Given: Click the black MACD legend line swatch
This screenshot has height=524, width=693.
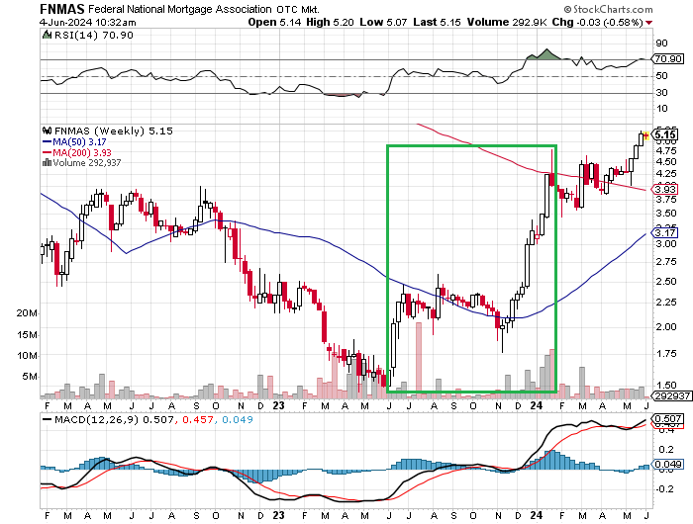Looking at the screenshot, I should [x=47, y=419].
